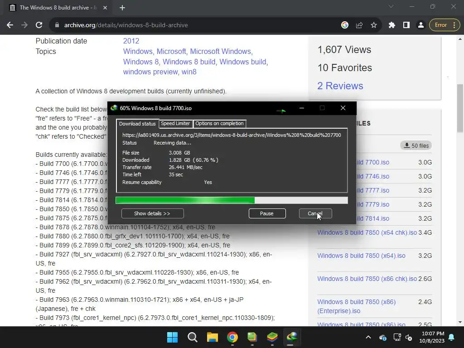This screenshot has width=464, height=348.
Task: Bookmark page with star icon
Action: 374,25
